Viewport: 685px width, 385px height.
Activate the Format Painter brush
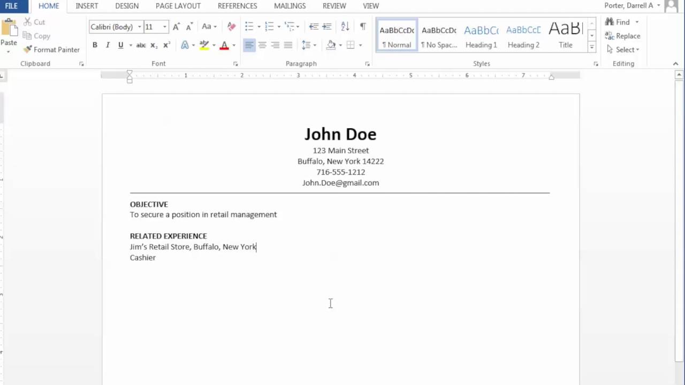(51, 50)
